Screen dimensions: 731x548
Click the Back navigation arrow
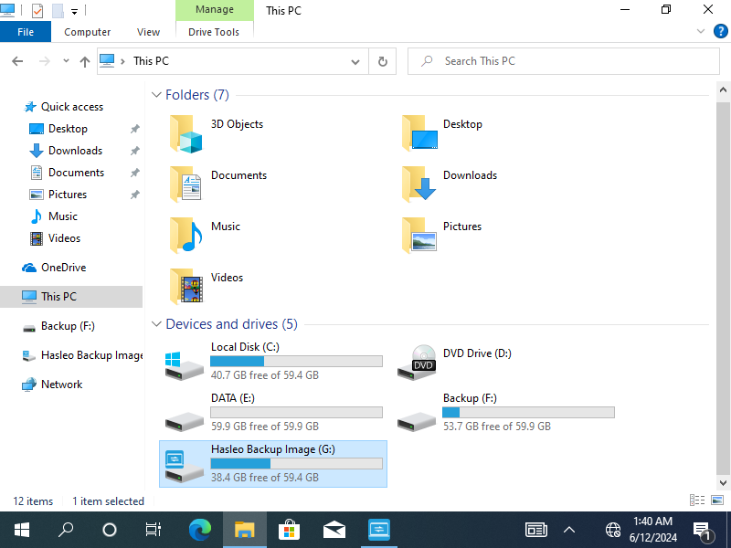point(17,61)
